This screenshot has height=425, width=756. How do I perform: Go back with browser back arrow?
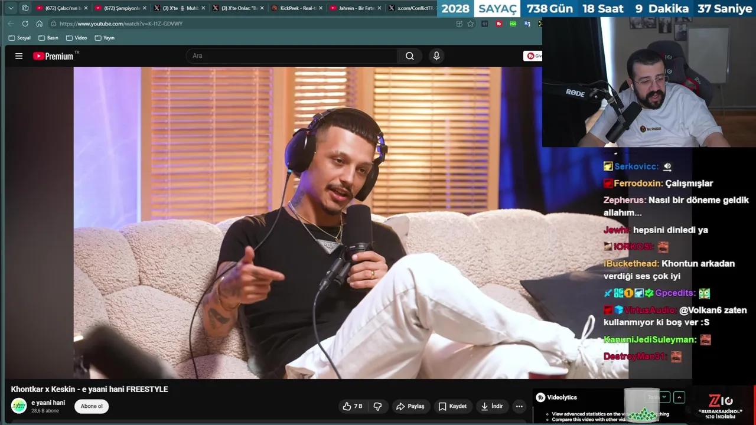pos(11,24)
